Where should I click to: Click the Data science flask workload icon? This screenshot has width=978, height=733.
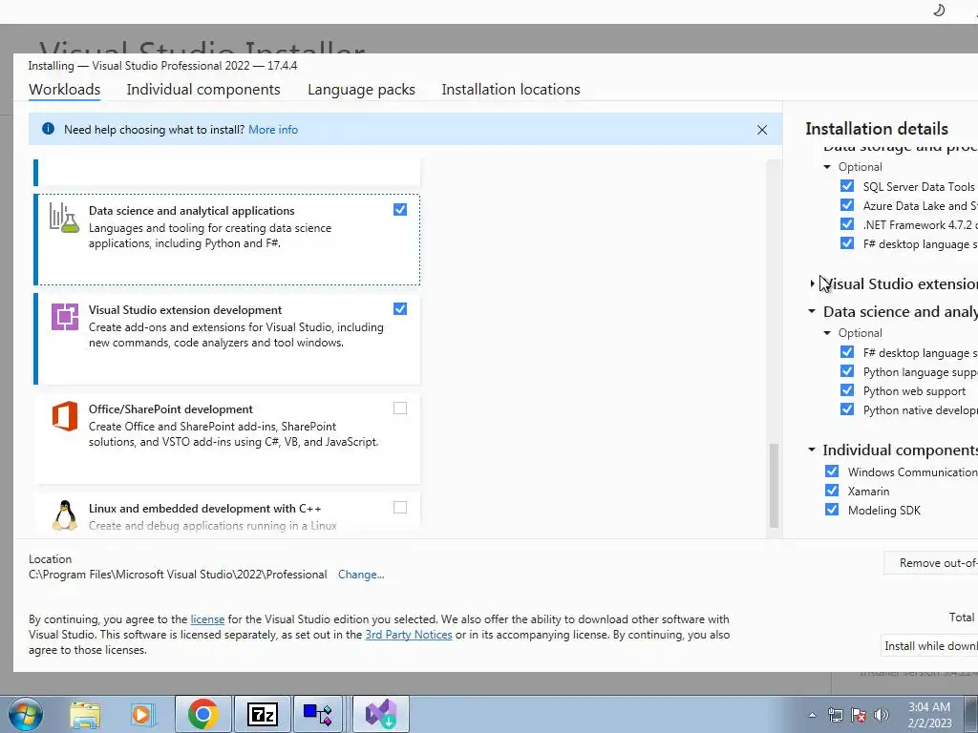click(x=64, y=219)
